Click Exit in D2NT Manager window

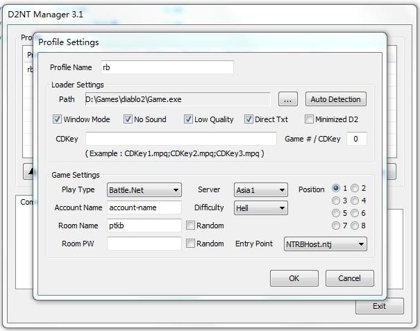[x=380, y=306]
